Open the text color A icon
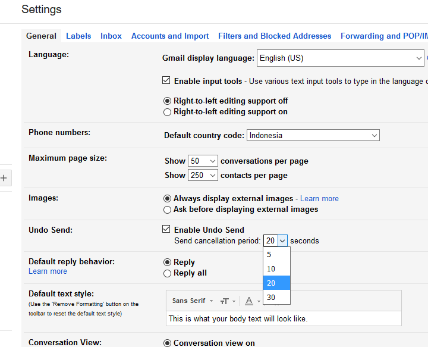Image resolution: width=428 pixels, height=347 pixels. pyautogui.click(x=249, y=301)
